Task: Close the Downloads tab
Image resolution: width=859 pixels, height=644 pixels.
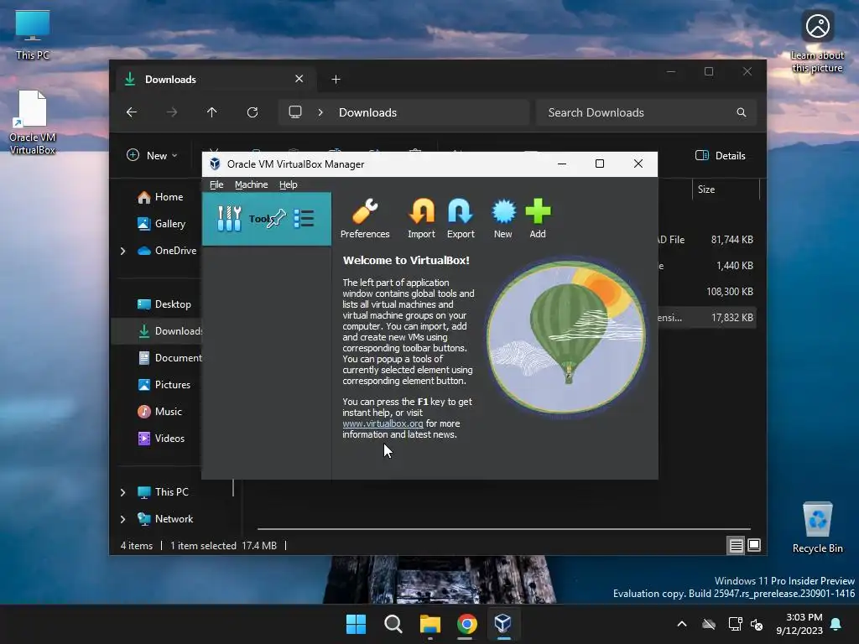Action: pos(299,79)
